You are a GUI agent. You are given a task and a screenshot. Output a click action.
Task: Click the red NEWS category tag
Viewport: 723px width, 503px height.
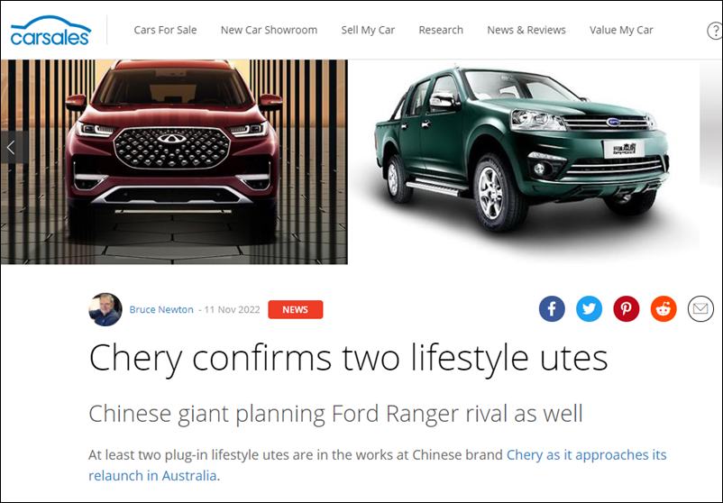[x=295, y=309]
